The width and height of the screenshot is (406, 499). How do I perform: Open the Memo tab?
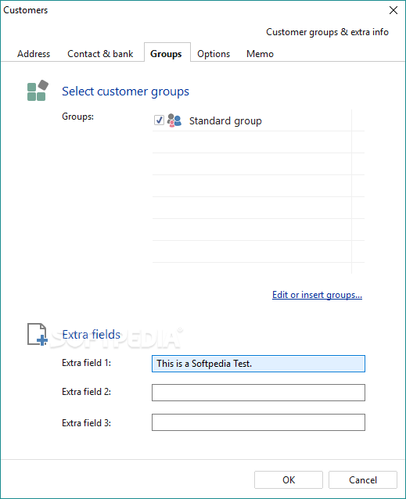pyautogui.click(x=260, y=54)
